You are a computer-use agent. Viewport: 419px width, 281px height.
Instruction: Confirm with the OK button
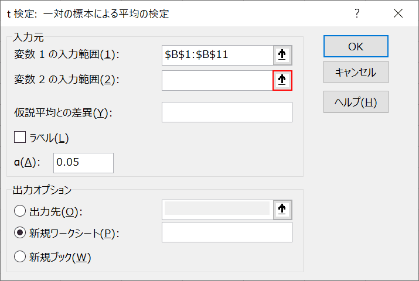(356, 46)
